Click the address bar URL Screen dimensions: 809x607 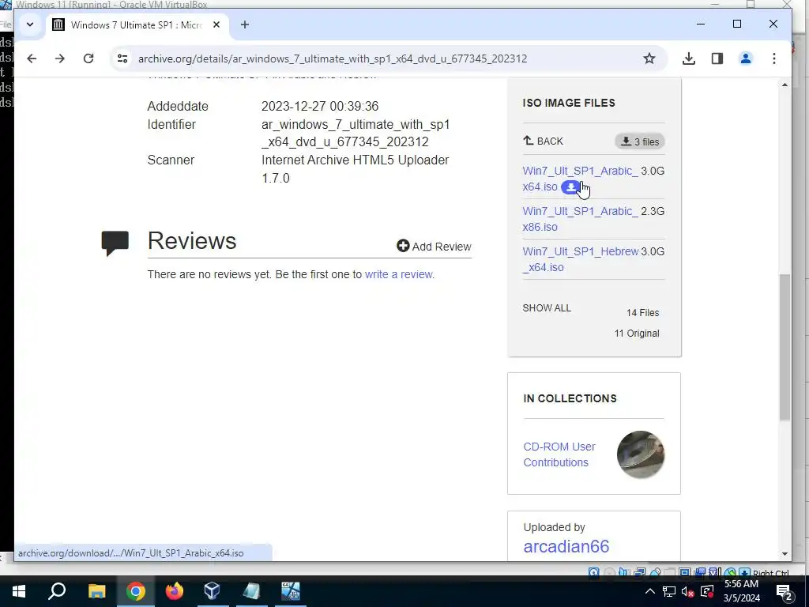(333, 58)
